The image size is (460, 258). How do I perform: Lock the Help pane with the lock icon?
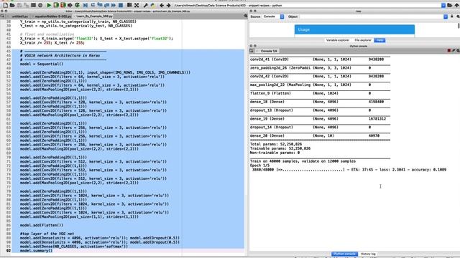[452, 16]
